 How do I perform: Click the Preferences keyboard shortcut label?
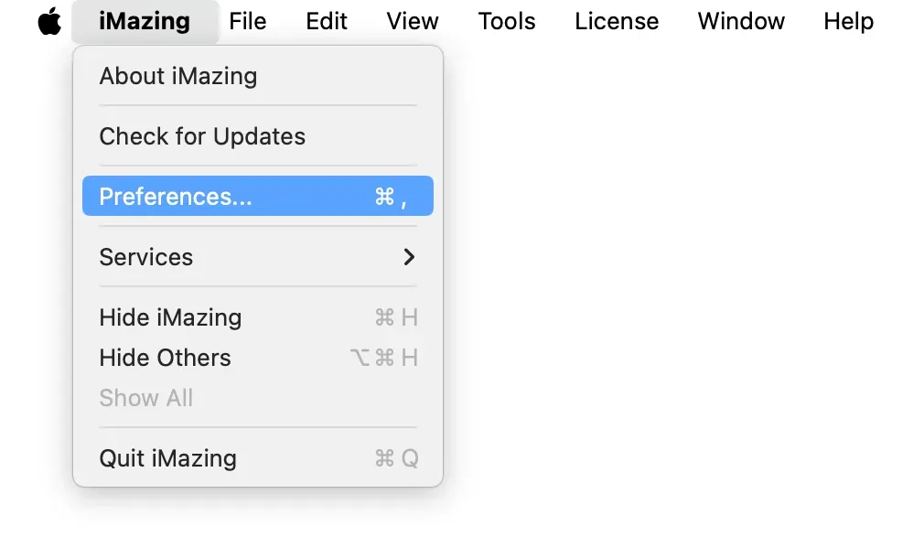(x=390, y=195)
